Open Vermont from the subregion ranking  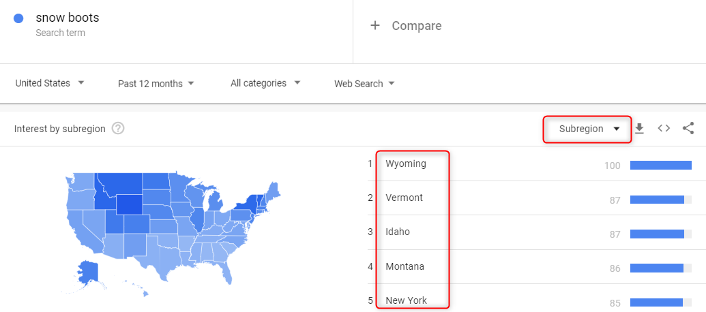pyautogui.click(x=404, y=198)
